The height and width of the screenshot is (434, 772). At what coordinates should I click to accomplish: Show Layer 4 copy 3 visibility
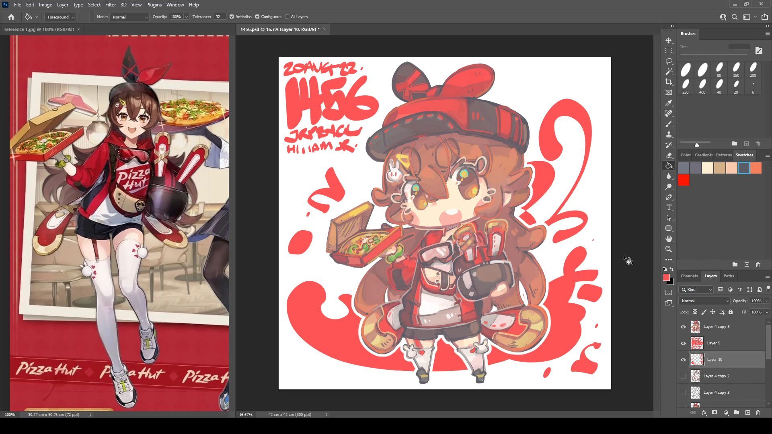(x=683, y=393)
